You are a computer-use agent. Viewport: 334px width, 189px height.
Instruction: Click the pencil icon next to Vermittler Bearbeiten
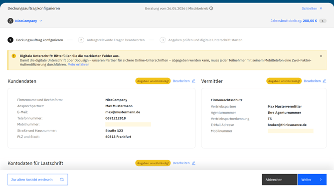point(325,81)
